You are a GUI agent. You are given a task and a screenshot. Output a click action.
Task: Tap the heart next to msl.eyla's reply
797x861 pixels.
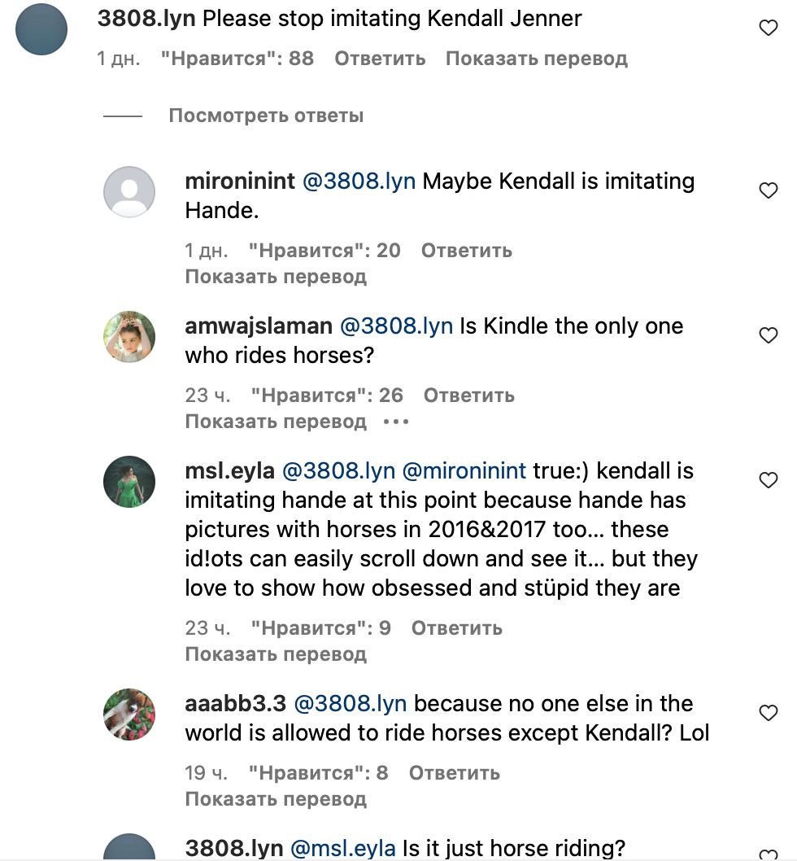(768, 480)
